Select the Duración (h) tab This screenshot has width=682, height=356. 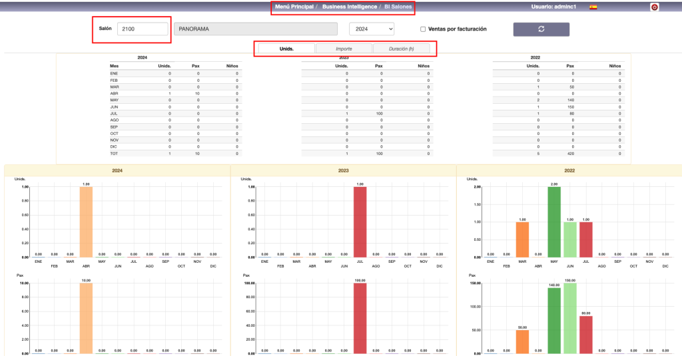[x=401, y=49]
